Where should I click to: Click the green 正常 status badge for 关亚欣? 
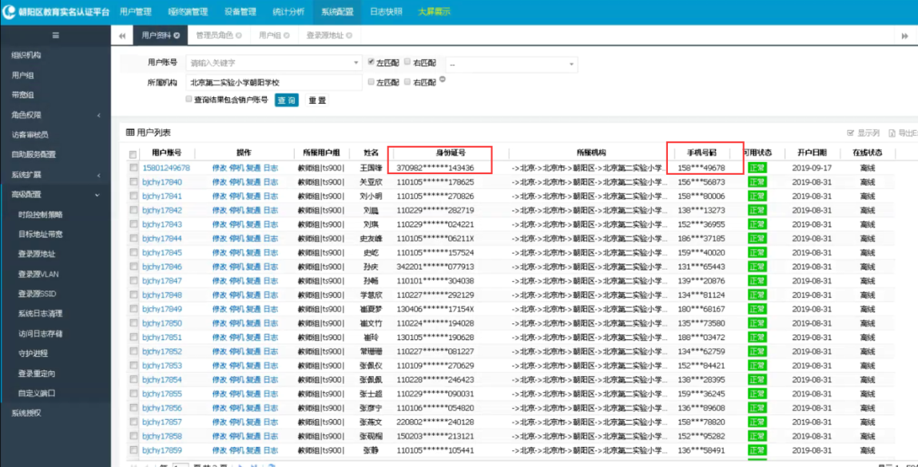[757, 182]
